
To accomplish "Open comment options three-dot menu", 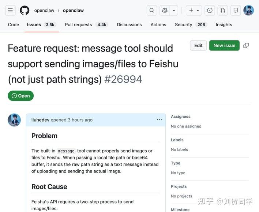I will pos(159,120).
